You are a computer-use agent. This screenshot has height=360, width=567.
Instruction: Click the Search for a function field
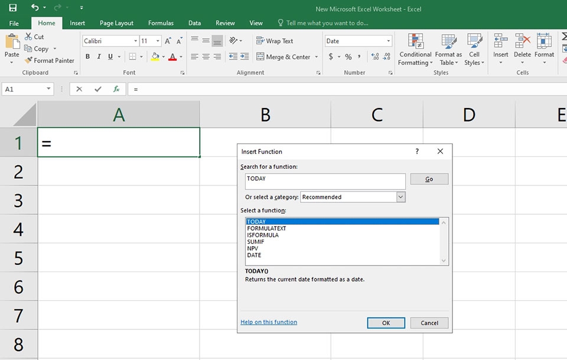(325, 181)
